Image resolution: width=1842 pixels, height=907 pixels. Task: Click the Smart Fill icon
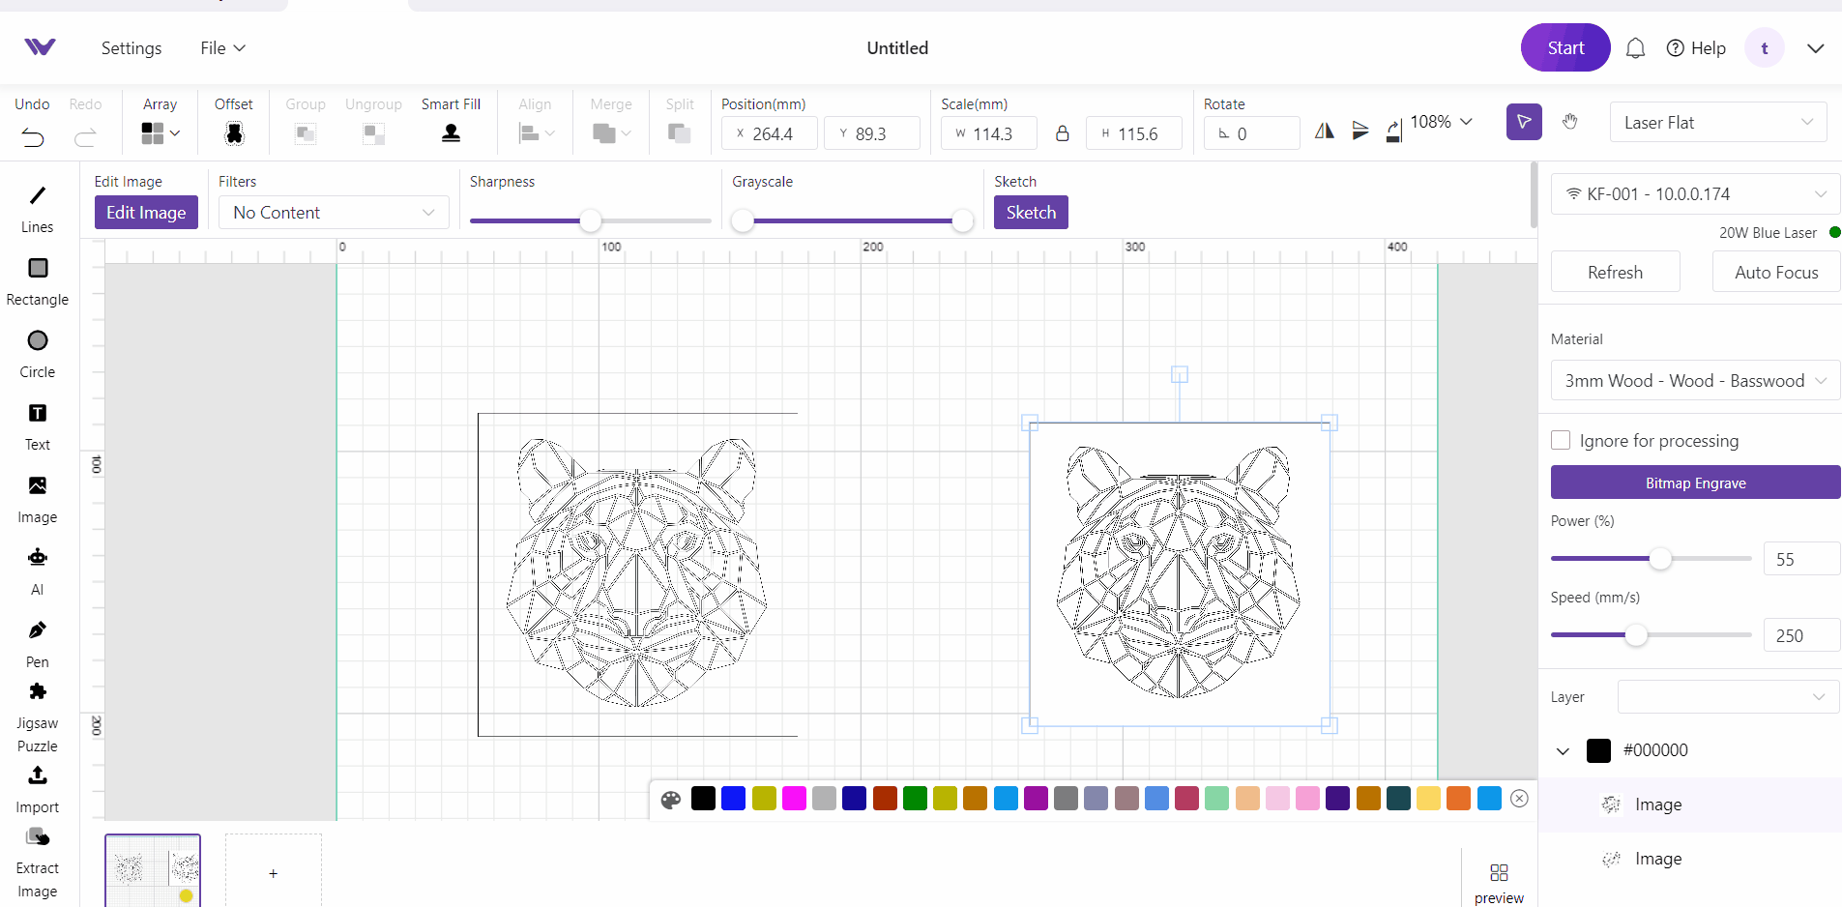tap(451, 134)
